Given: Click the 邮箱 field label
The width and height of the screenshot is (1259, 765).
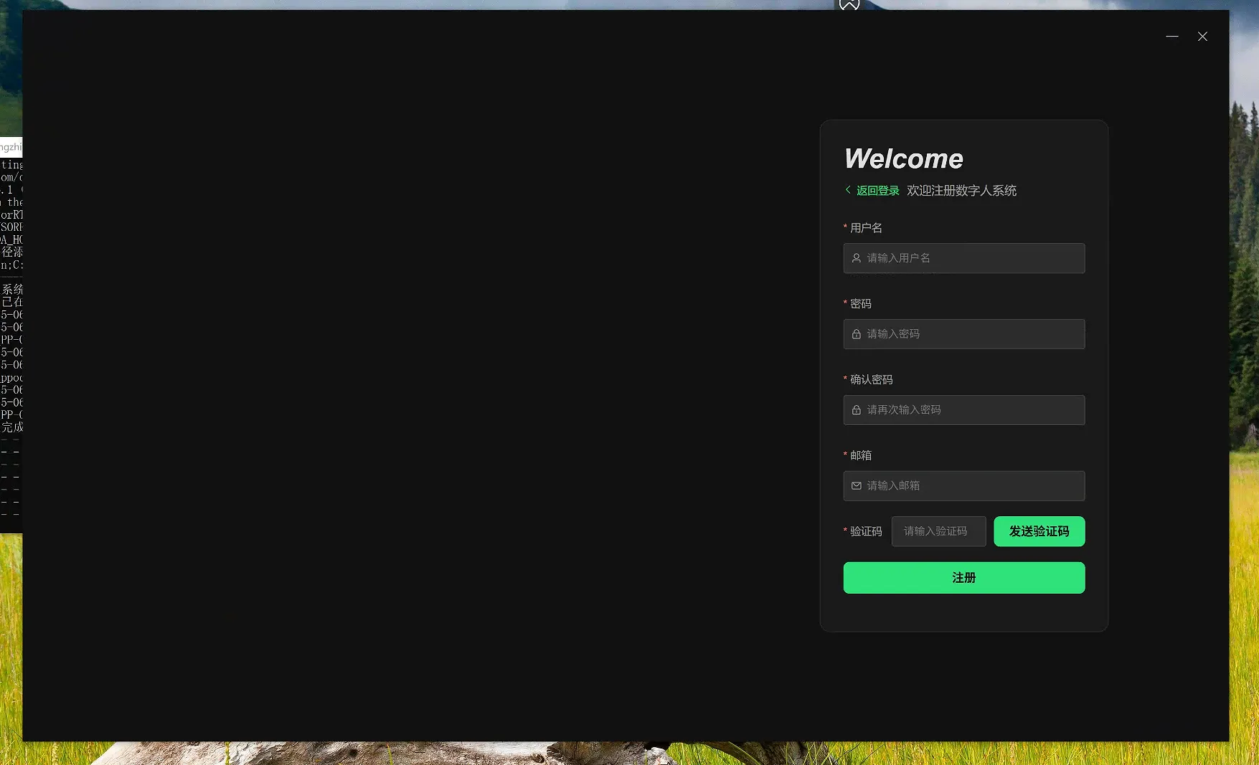Looking at the screenshot, I should pos(861,456).
